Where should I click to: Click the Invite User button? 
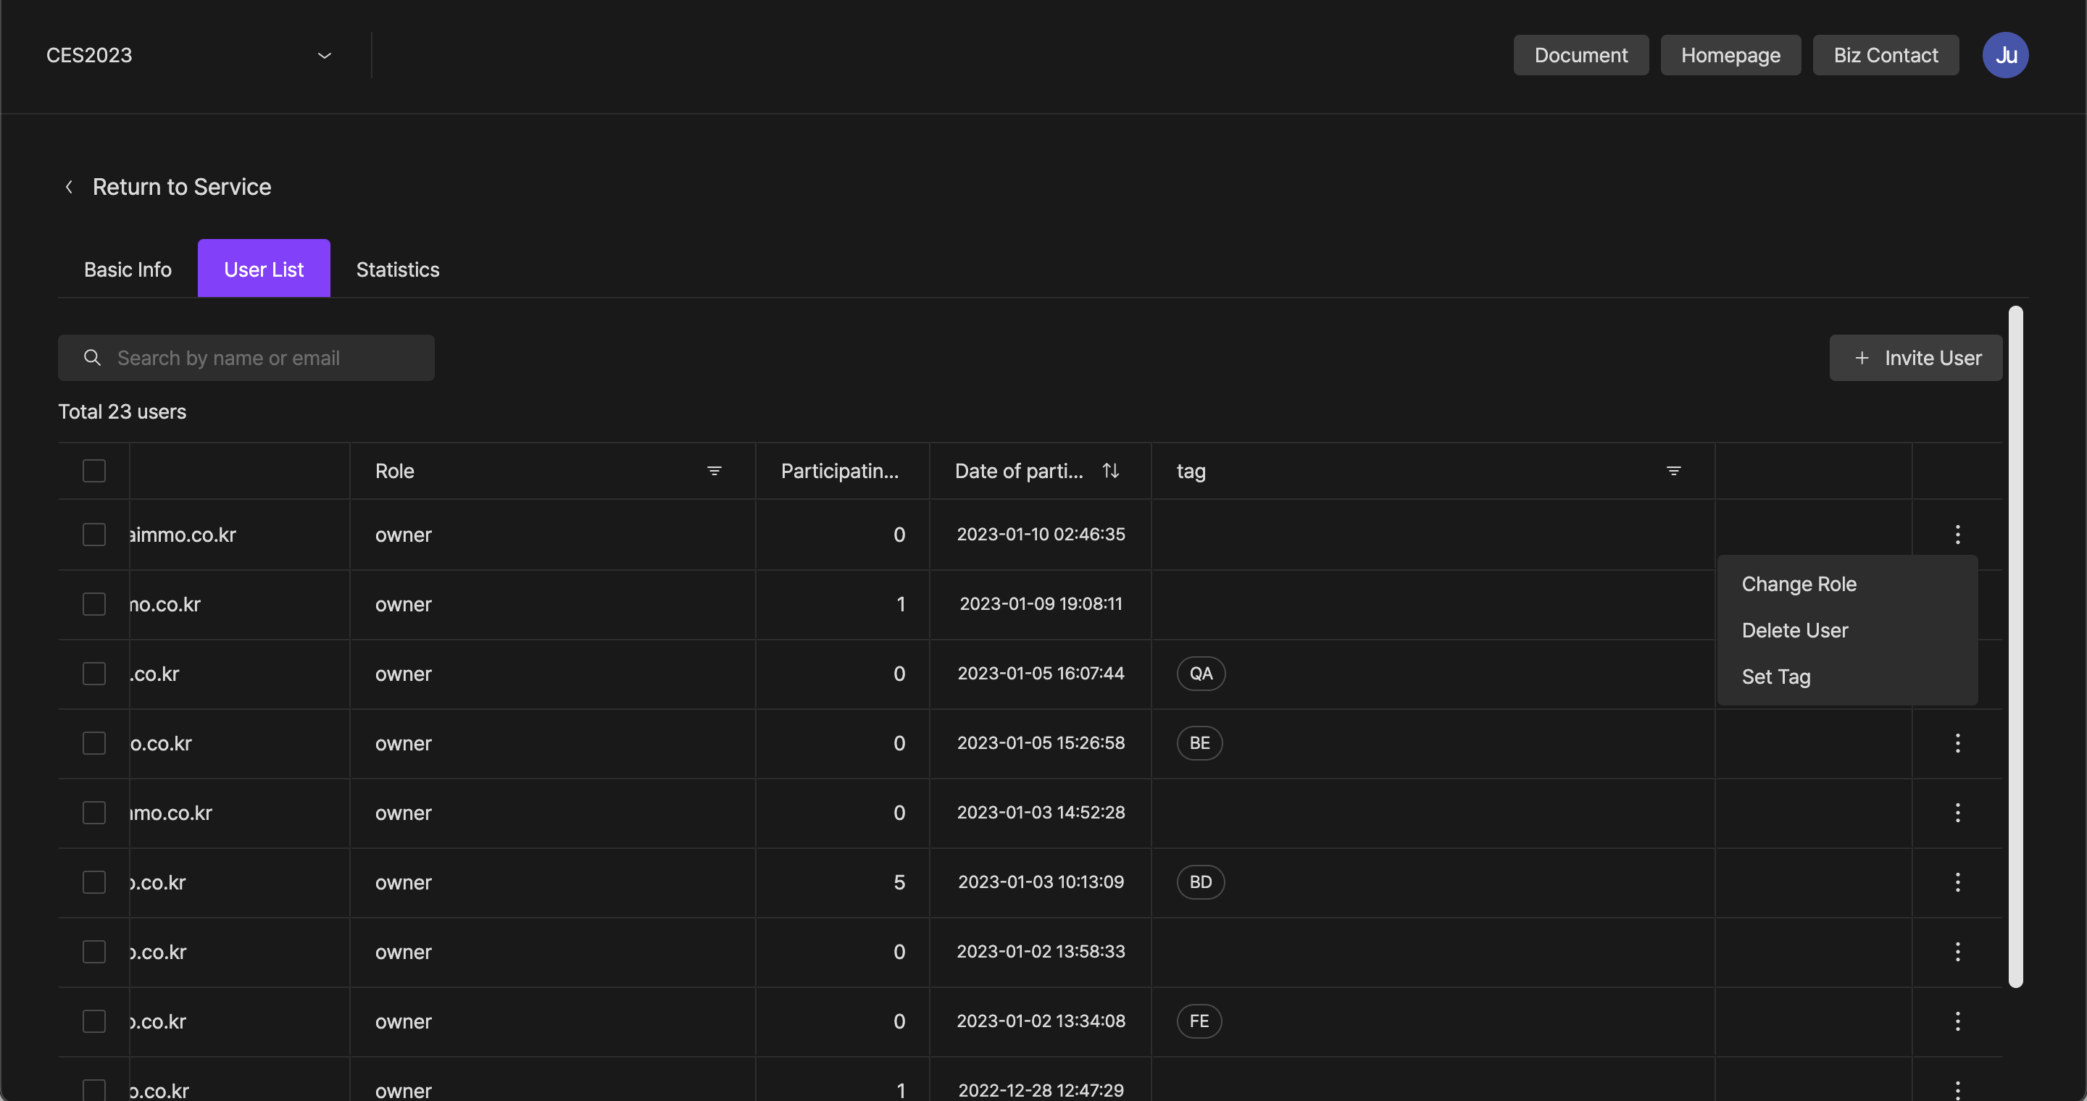coord(1915,358)
